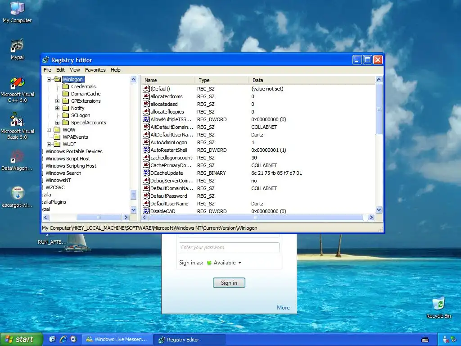Expand the Notify key
The width and height of the screenshot is (461, 346).
click(x=57, y=108)
